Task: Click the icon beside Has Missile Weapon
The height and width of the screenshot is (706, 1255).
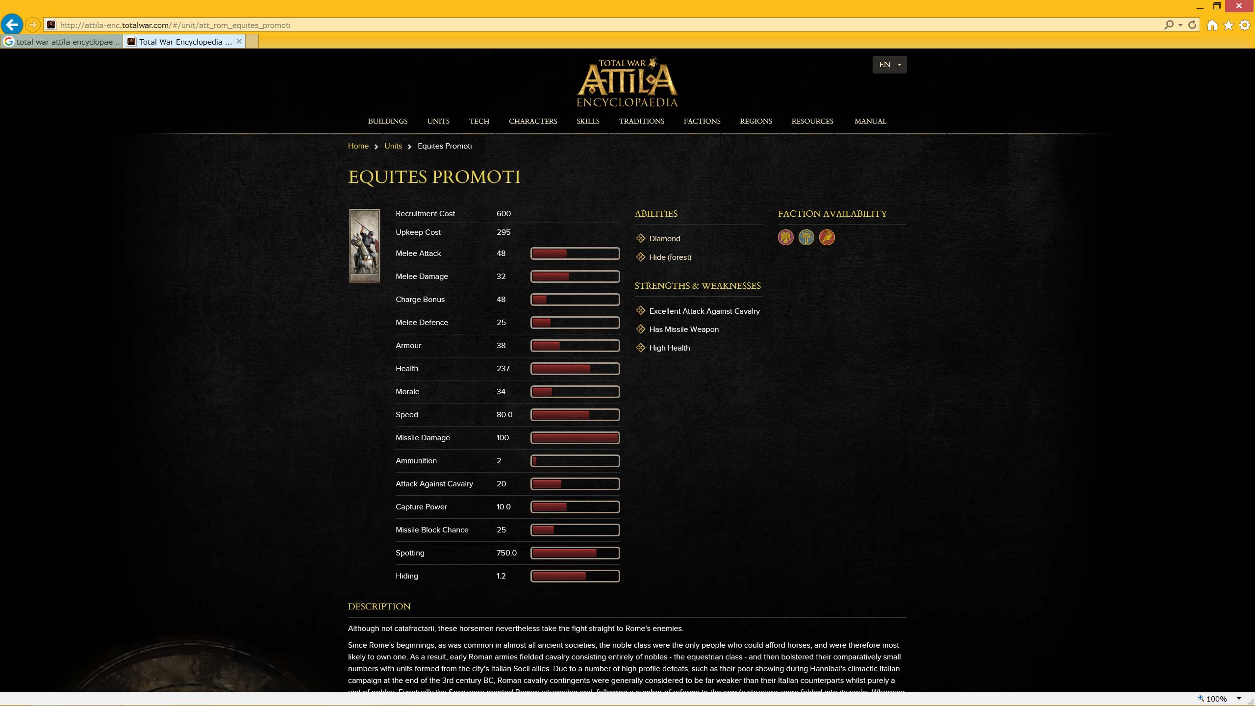Action: [x=640, y=329]
